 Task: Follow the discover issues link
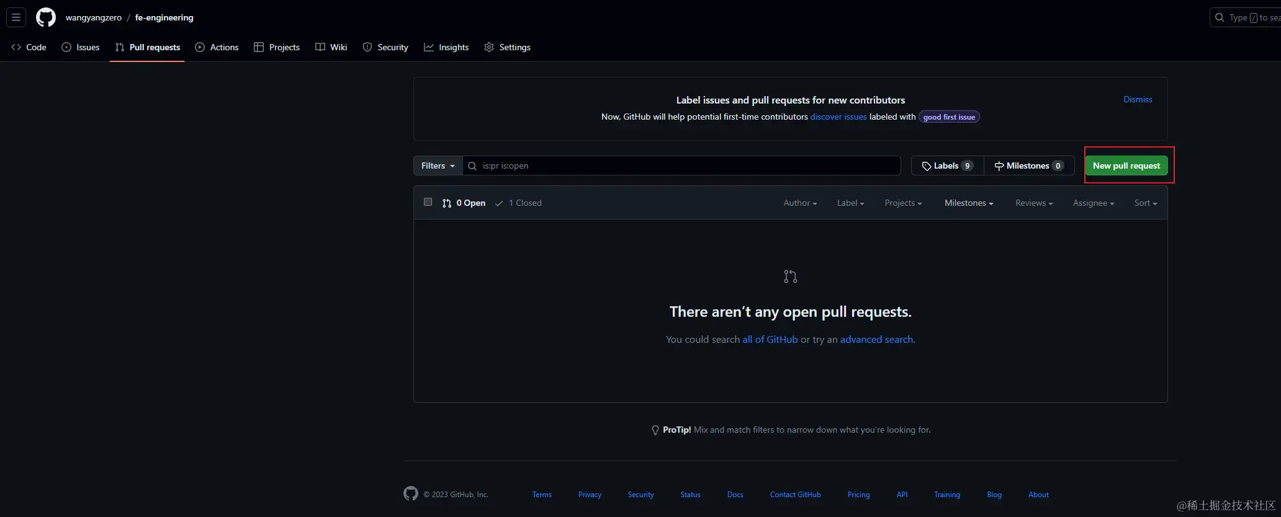click(838, 117)
